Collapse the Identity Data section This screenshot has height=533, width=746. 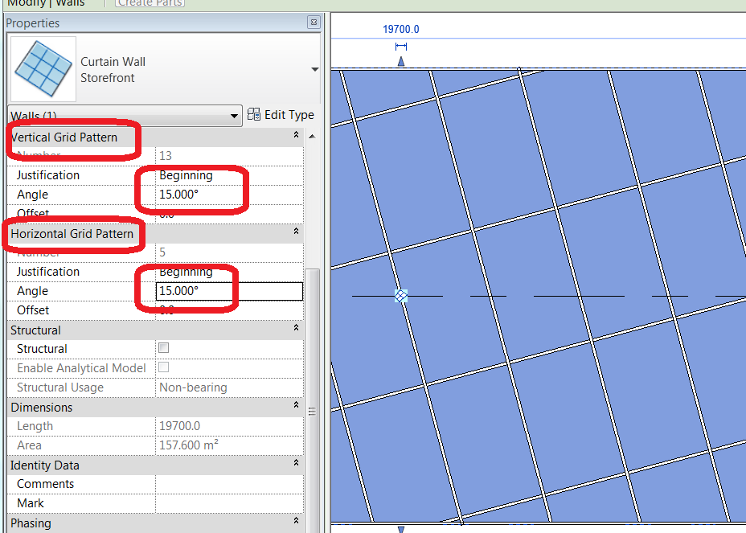[296, 465]
